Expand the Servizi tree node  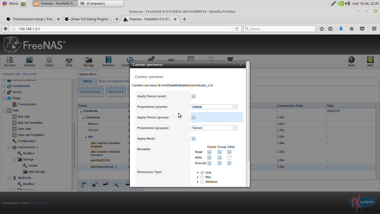click(4, 92)
